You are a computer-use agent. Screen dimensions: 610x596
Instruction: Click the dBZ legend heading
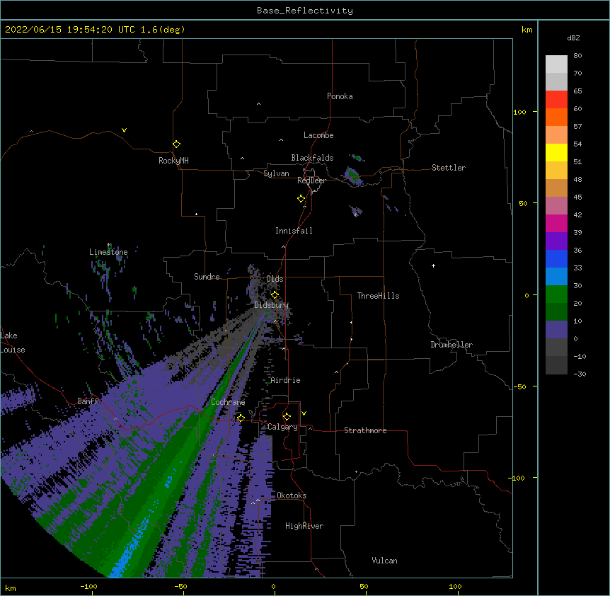pos(573,38)
